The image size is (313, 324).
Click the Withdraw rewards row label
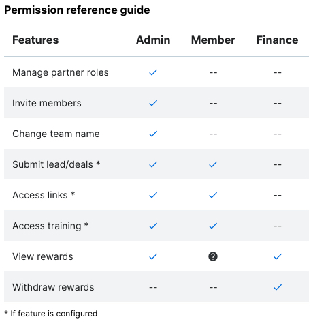53,287
